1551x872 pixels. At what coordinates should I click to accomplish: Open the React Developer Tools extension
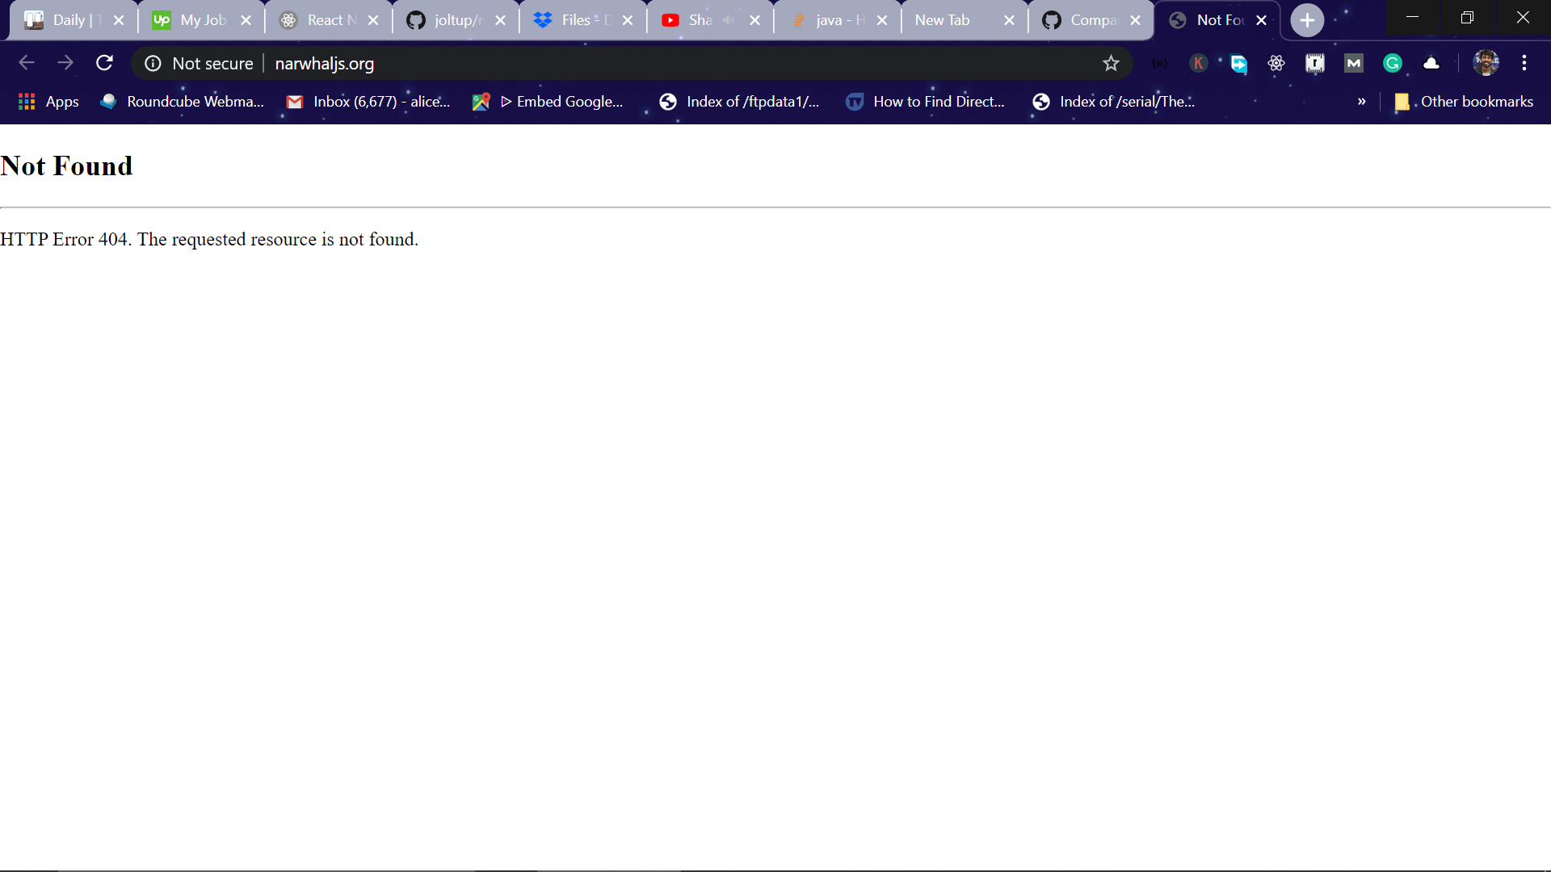[1276, 63]
